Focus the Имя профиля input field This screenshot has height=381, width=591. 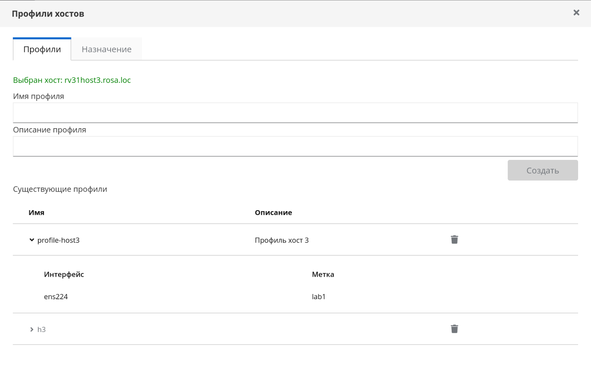295,113
